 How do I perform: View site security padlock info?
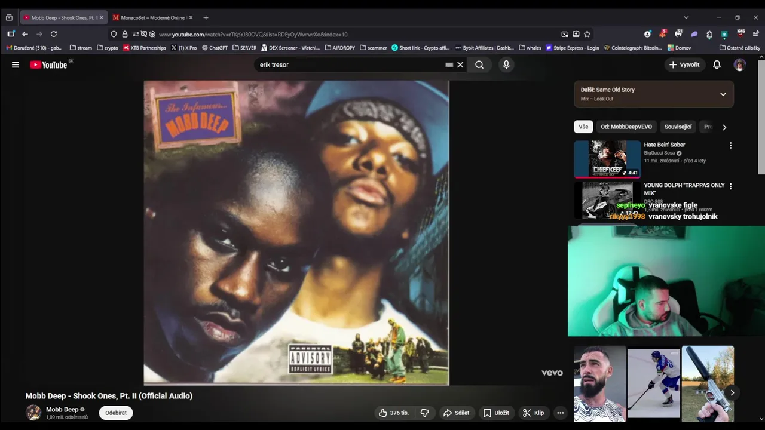[125, 34]
